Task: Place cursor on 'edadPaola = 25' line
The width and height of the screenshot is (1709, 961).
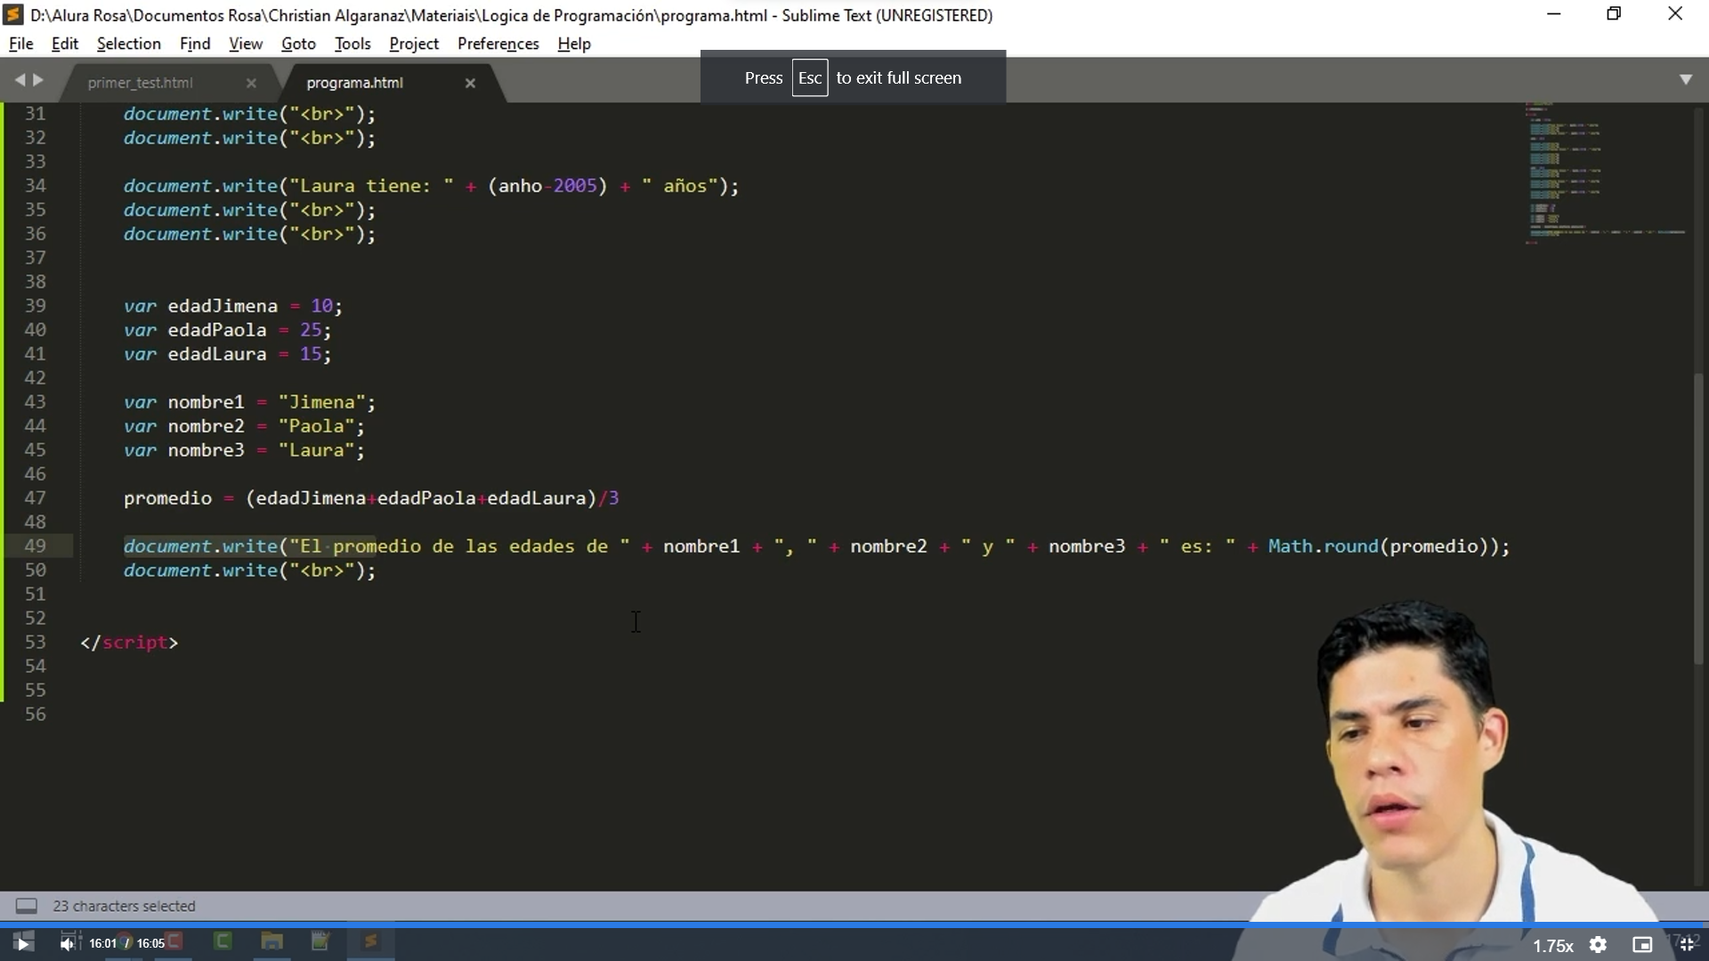Action: (227, 330)
